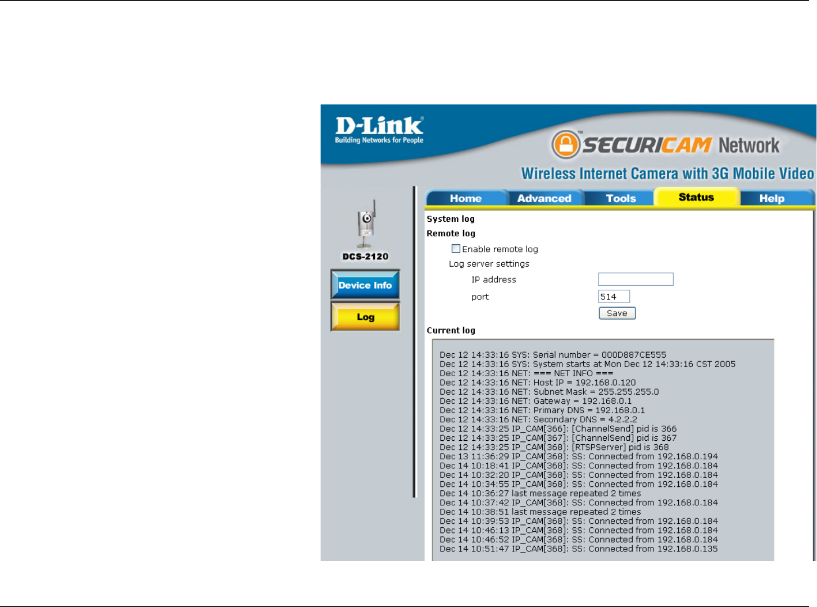Select the 'Gateway = 192.168.0.1' log entry
The height and width of the screenshot is (607, 817).
(x=536, y=401)
